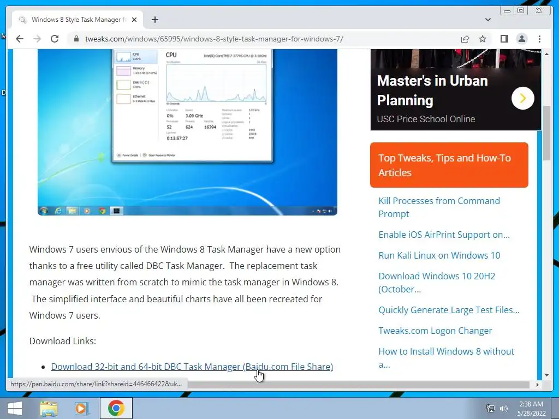Click Top Tweaks, Tips and How-To header
Viewport: 559px width, 419px height.
(449, 165)
